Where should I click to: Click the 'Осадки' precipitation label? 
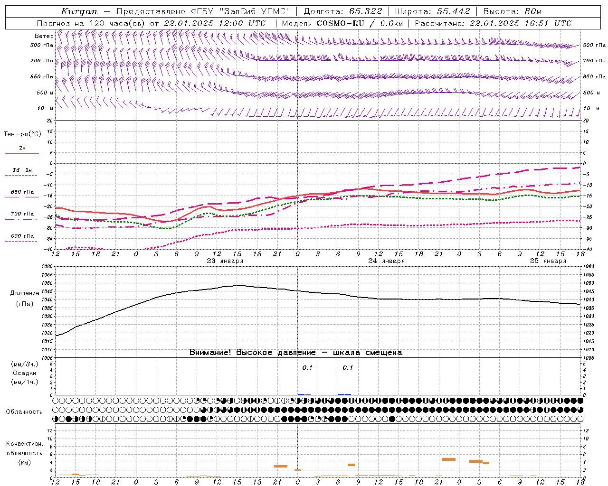pos(25,373)
